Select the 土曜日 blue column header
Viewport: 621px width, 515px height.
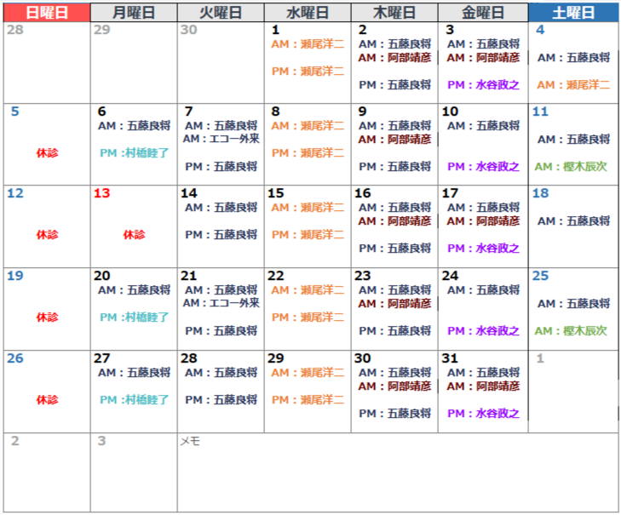click(573, 12)
